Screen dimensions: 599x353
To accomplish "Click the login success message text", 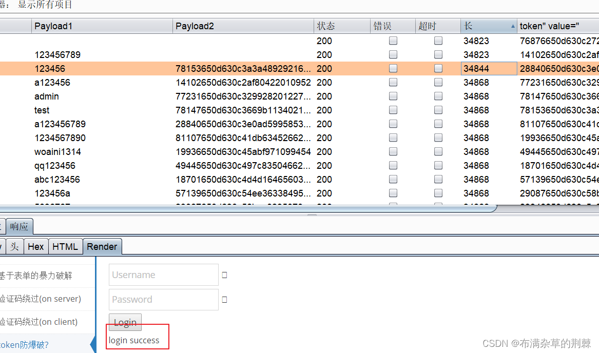I will (133, 340).
